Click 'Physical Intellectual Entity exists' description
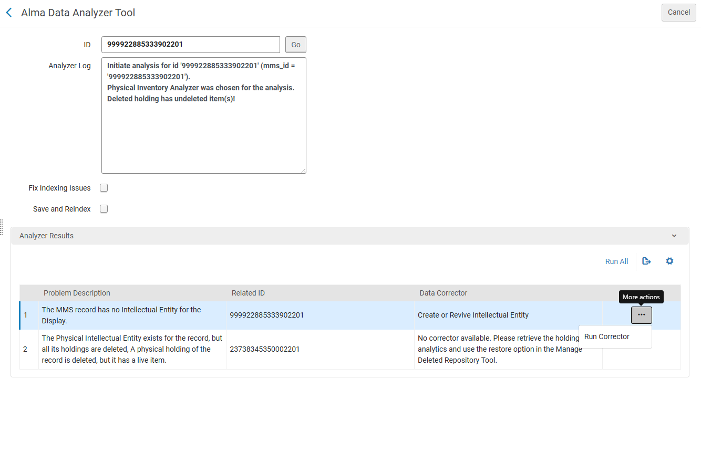701x453 pixels. click(132, 349)
